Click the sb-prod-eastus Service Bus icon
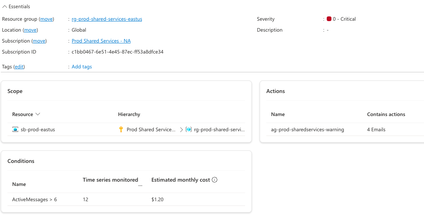 pyautogui.click(x=15, y=130)
